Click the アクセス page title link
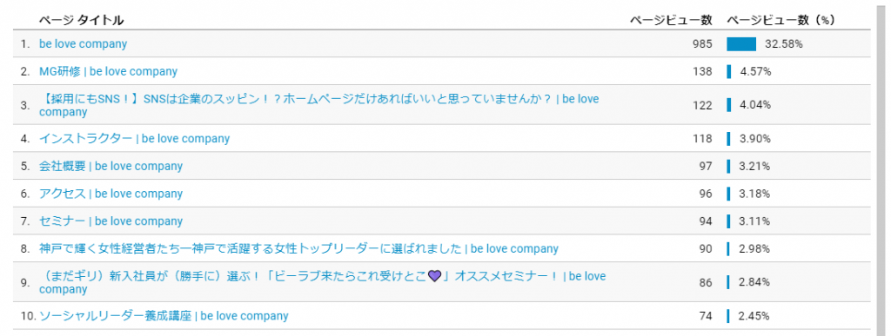Viewport: 891px width, 336px height. 111,194
